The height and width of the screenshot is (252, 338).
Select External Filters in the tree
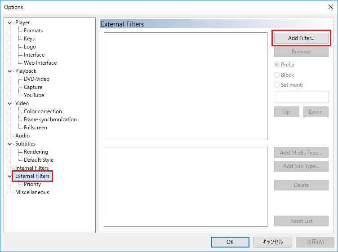[x=32, y=176]
